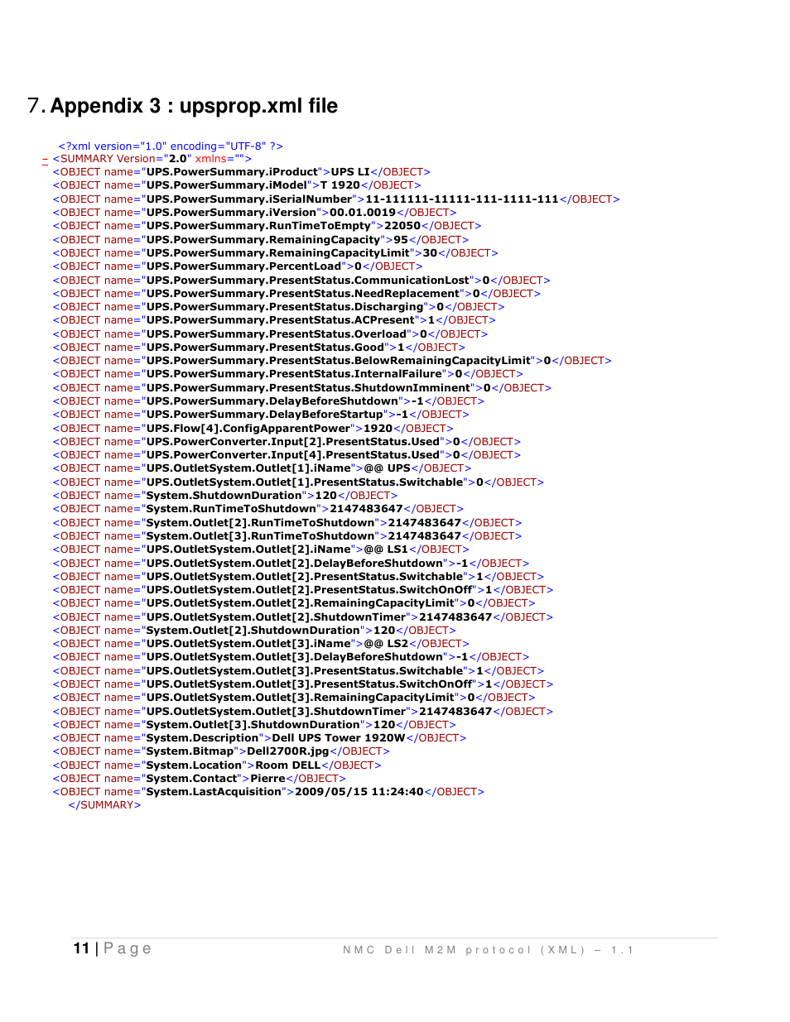
Task: Select the Outlet[2].RemainingCapacityLimit line
Action: [x=294, y=603]
